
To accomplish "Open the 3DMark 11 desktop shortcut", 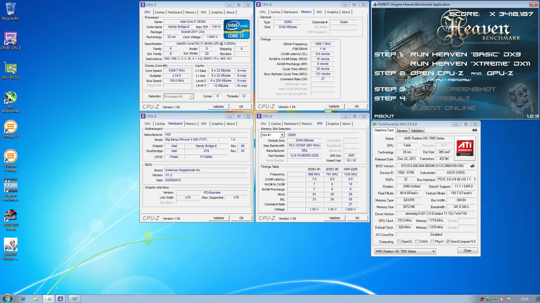I will click(x=11, y=129).
